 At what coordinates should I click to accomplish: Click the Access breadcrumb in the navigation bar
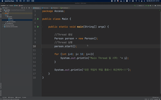click(11, 6)
